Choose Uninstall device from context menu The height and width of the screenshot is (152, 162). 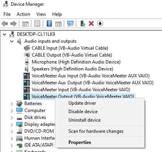pos(100,120)
